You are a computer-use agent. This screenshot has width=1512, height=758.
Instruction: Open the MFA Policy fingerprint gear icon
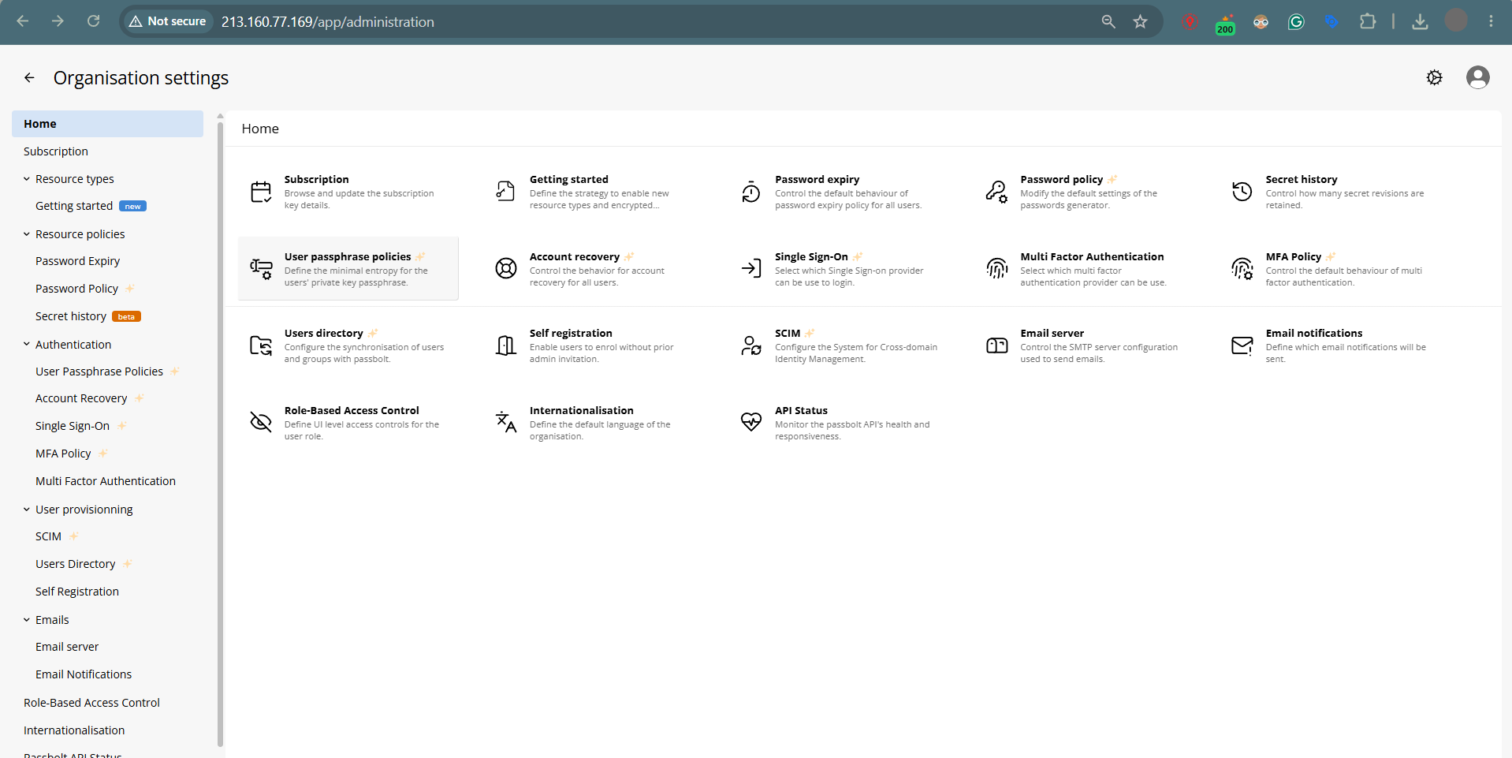pos(1242,268)
